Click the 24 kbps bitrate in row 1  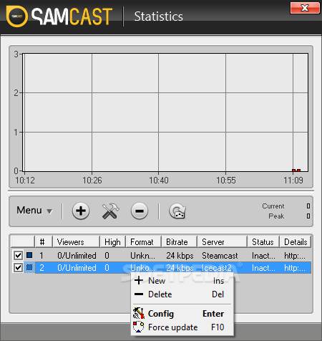coord(180,256)
